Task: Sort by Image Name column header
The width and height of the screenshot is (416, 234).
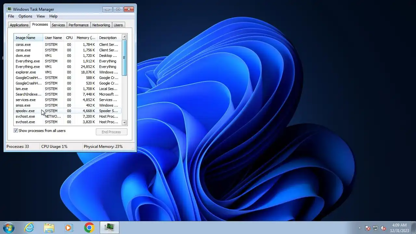Action: click(x=29, y=38)
